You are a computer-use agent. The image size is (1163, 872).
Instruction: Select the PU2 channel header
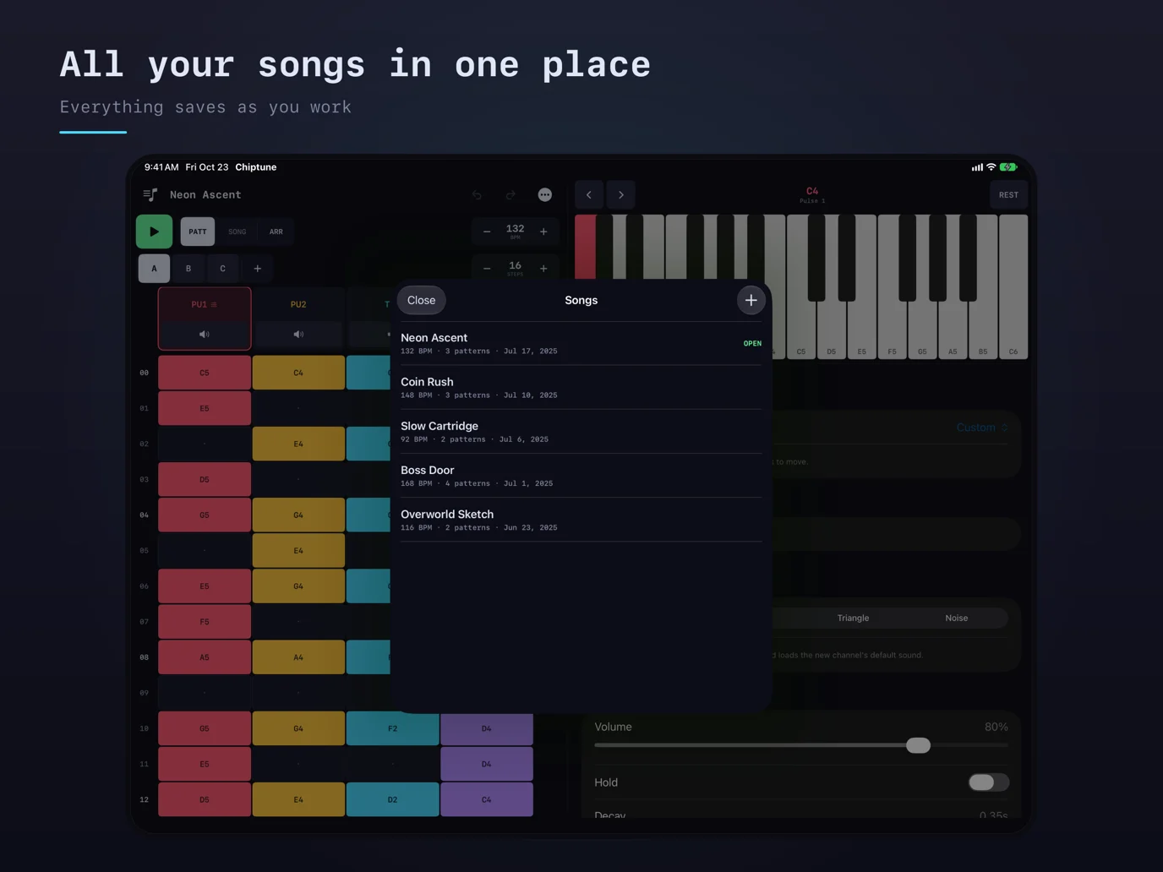tap(298, 304)
